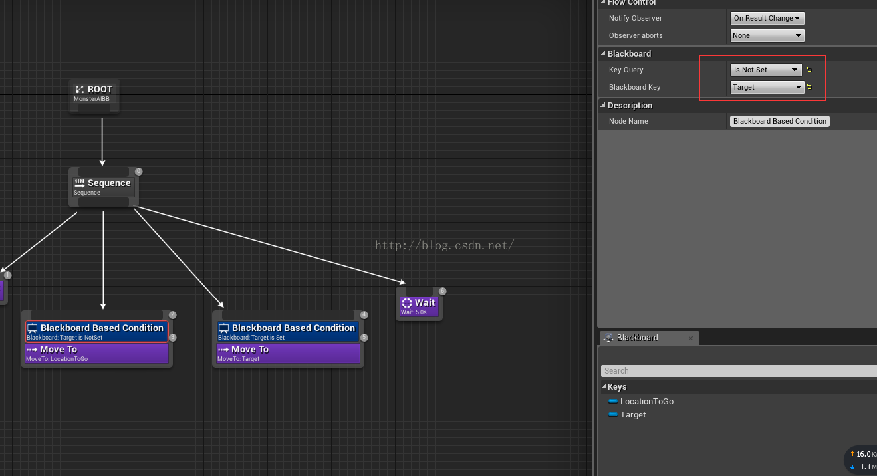877x476 pixels.
Task: Reset Key Query to default with yellow arrow
Action: [809, 70]
